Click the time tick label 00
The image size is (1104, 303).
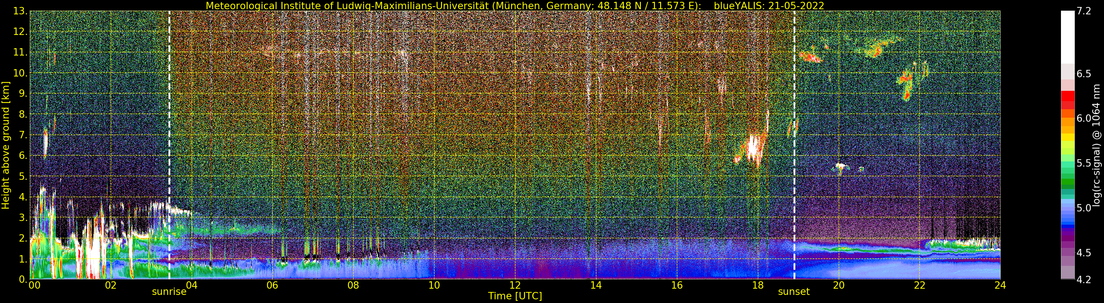coord(34,285)
